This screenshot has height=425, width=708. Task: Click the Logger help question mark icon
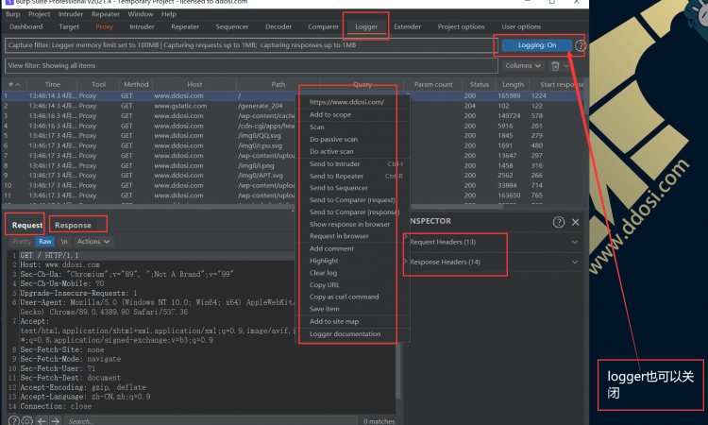(580, 45)
